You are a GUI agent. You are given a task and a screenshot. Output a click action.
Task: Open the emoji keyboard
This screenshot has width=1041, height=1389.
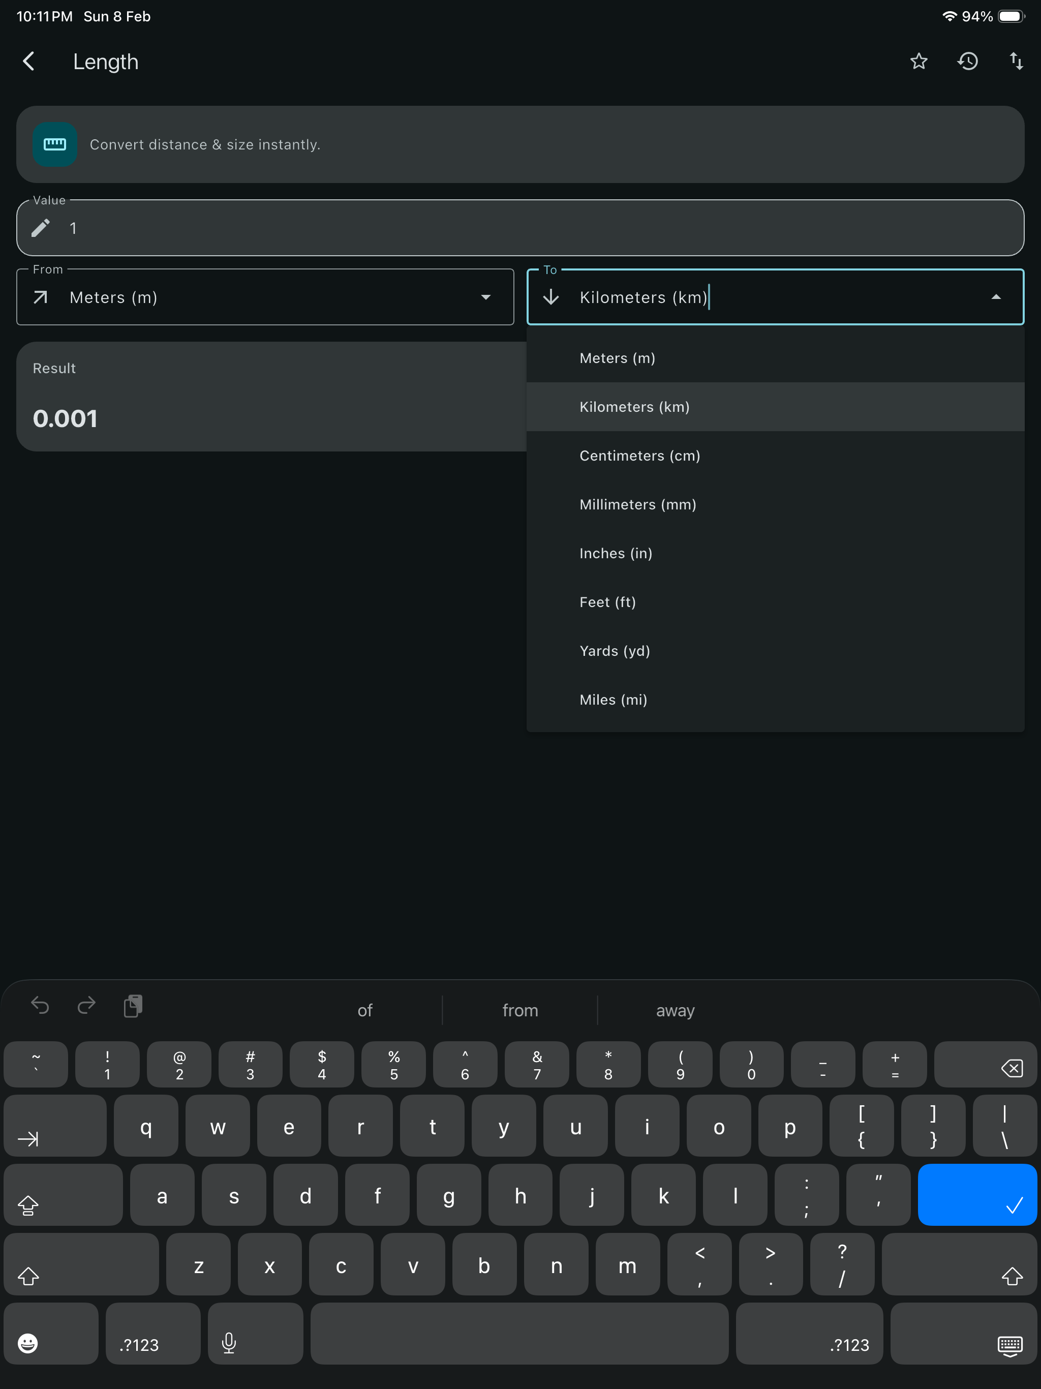click(51, 1334)
